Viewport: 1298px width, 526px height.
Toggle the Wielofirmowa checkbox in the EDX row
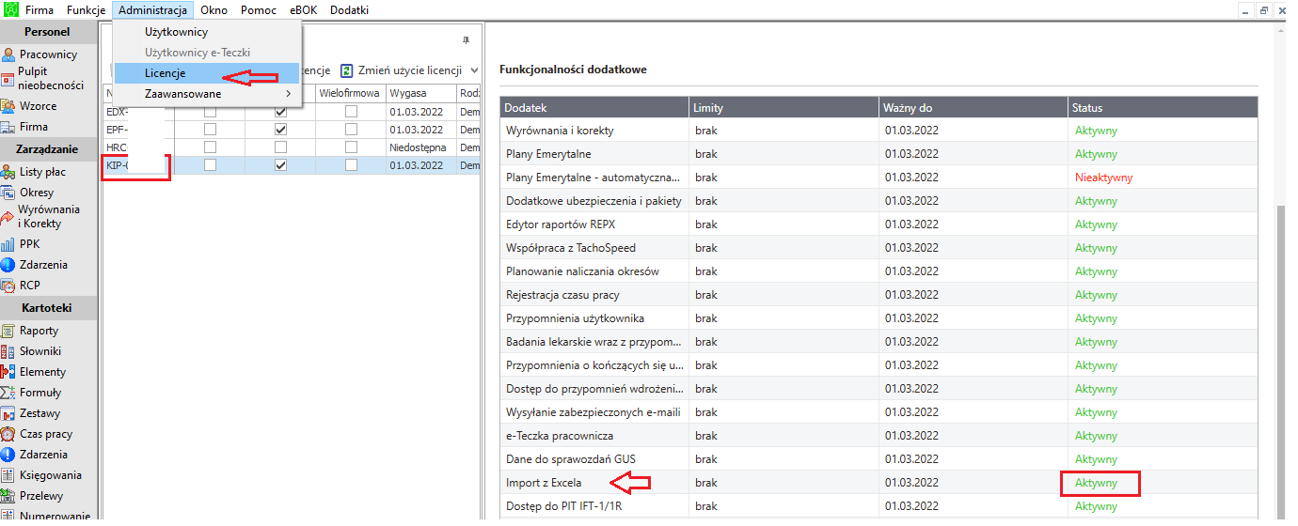(x=351, y=112)
